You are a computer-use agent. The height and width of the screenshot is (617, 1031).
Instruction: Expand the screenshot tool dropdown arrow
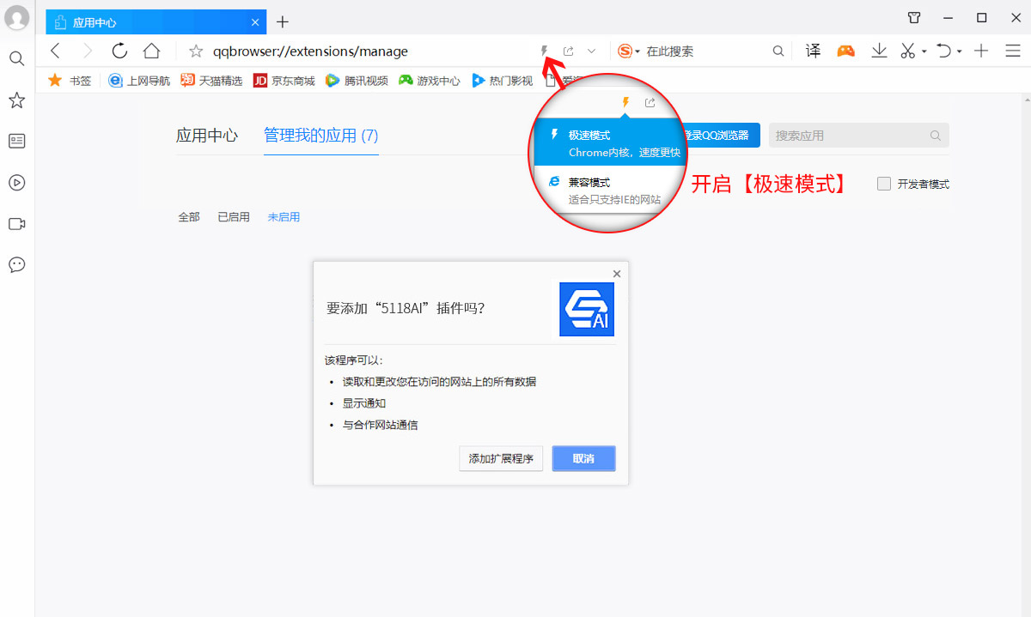924,51
